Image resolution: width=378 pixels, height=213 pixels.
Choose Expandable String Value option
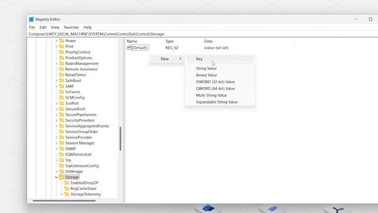220,102
